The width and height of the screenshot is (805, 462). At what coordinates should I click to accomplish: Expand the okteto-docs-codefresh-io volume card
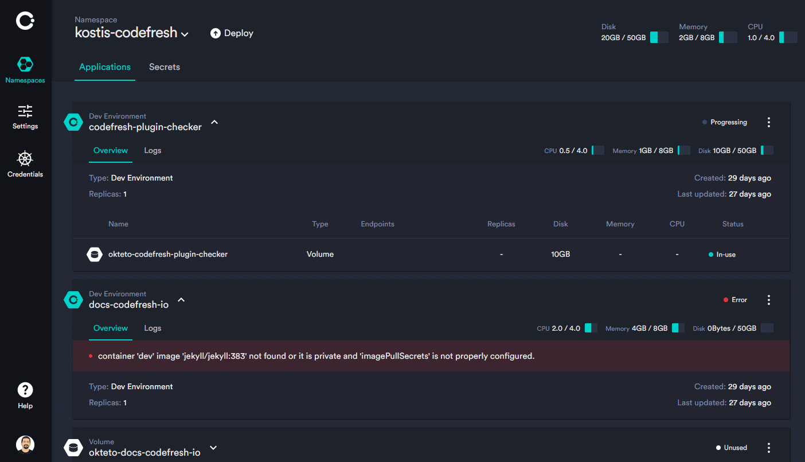point(213,448)
